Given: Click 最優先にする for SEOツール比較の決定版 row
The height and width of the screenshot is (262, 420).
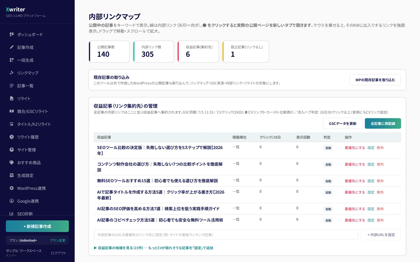Looking at the screenshot, I should [x=355, y=148].
